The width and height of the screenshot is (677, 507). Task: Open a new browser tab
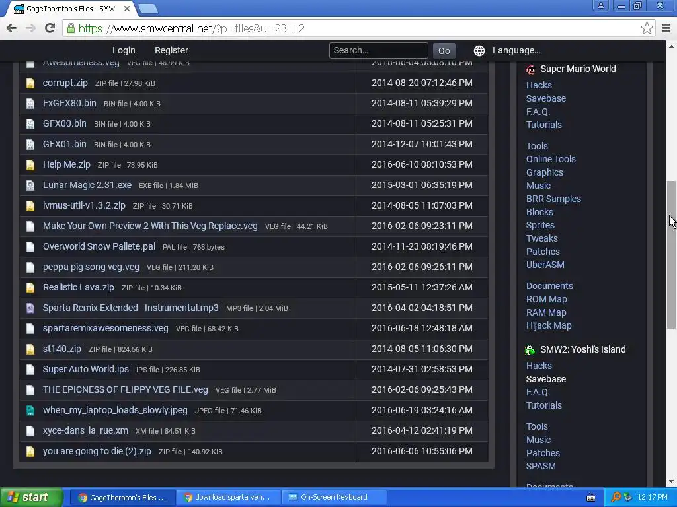[x=148, y=9]
